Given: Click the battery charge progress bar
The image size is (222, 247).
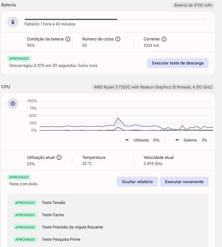Looking at the screenshot, I should click(115, 19).
